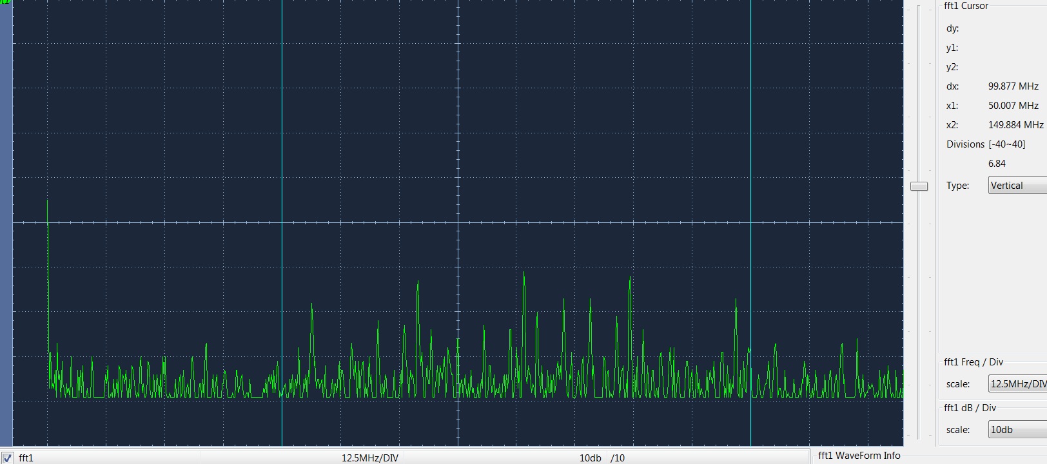This screenshot has height=464, width=1047.
Task: Click the 10db /10 status text
Action: pos(602,458)
